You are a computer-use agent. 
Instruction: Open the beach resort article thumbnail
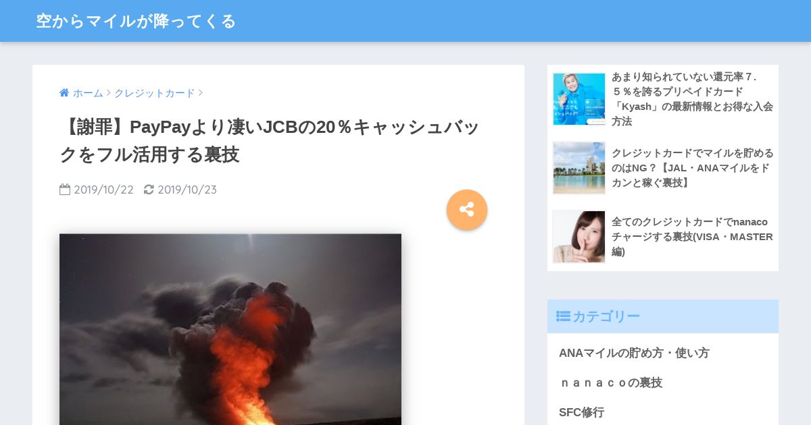[x=579, y=168]
